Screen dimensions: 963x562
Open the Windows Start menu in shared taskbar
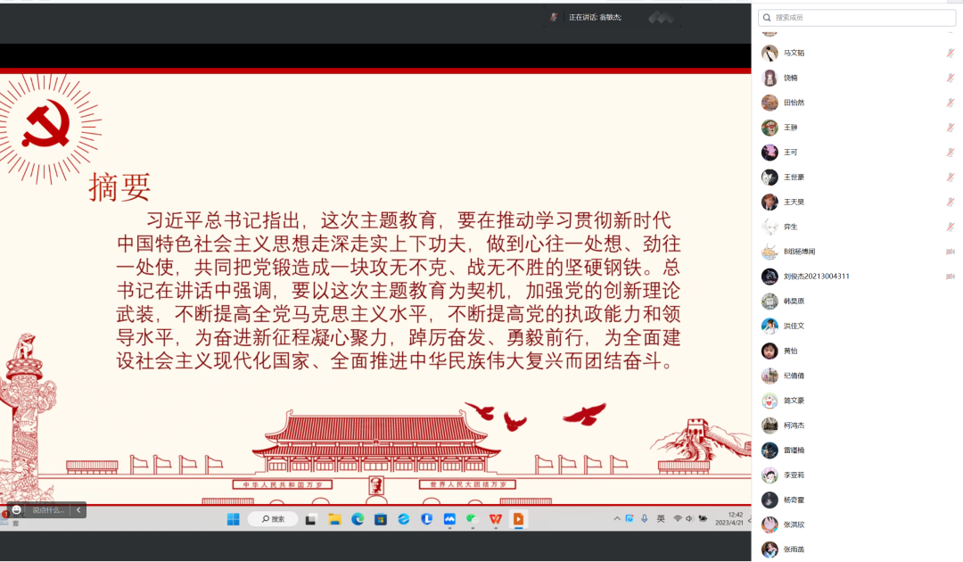click(233, 519)
